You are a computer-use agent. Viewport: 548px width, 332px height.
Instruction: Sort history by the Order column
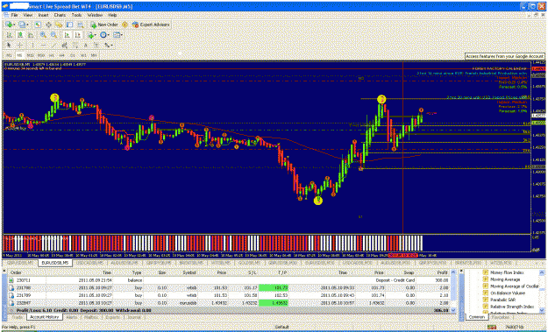point(16,272)
